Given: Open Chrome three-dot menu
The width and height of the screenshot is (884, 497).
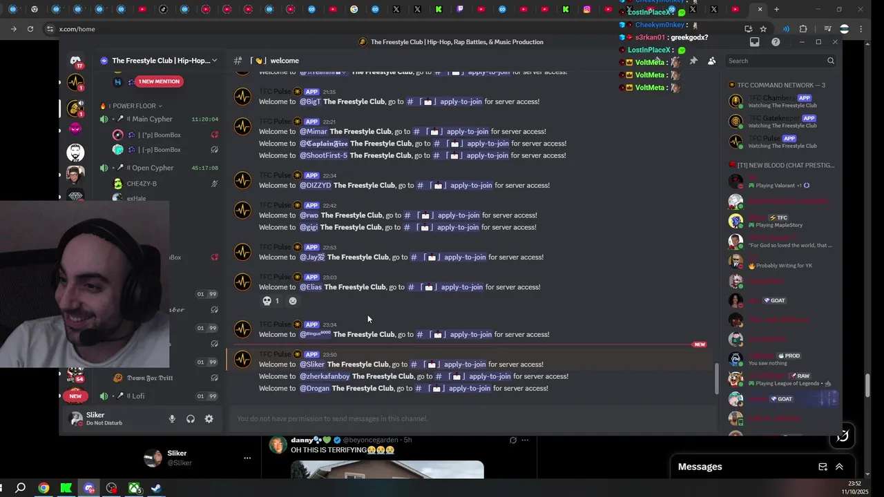Looking at the screenshot, I should tap(861, 29).
